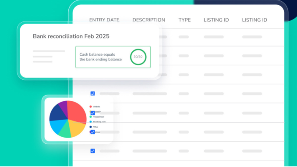Tick the checkbox overlapping the Expedia legend entry
This screenshot has width=297, height=167.
pos(92,113)
